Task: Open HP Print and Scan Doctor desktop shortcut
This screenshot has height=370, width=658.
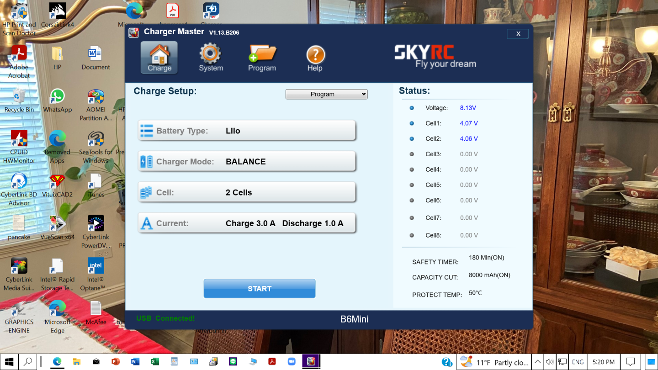Action: pos(19,20)
